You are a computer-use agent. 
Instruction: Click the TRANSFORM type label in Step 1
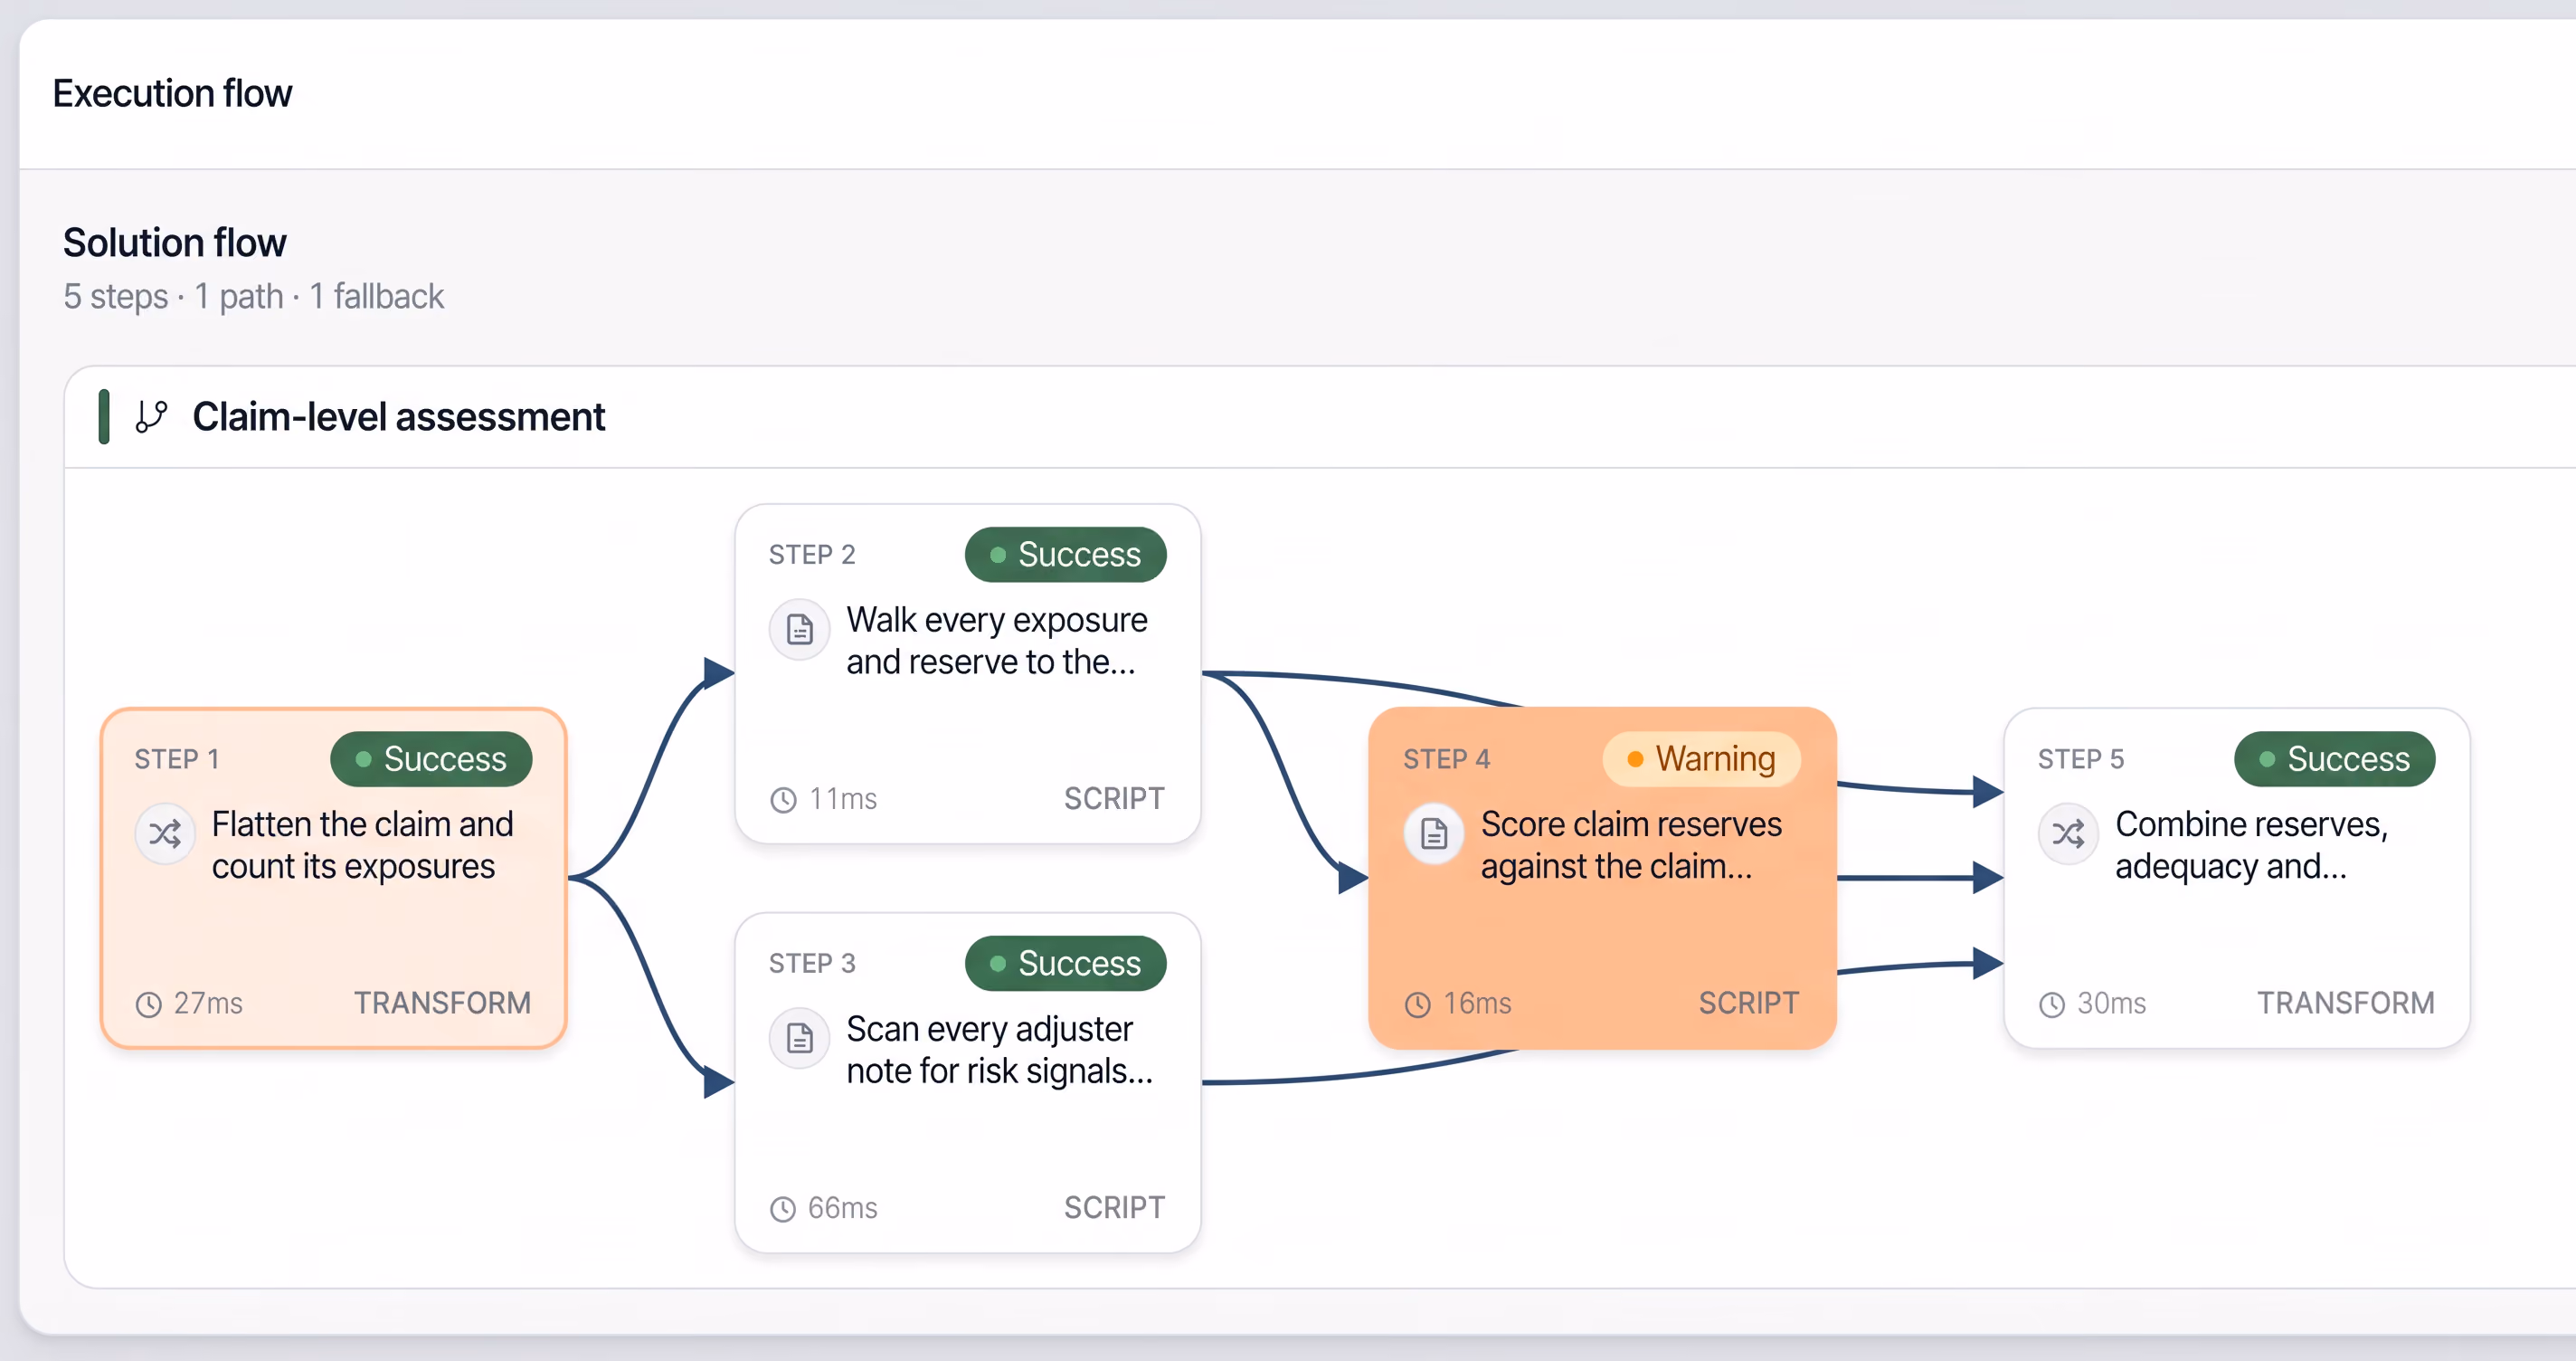tap(442, 1003)
